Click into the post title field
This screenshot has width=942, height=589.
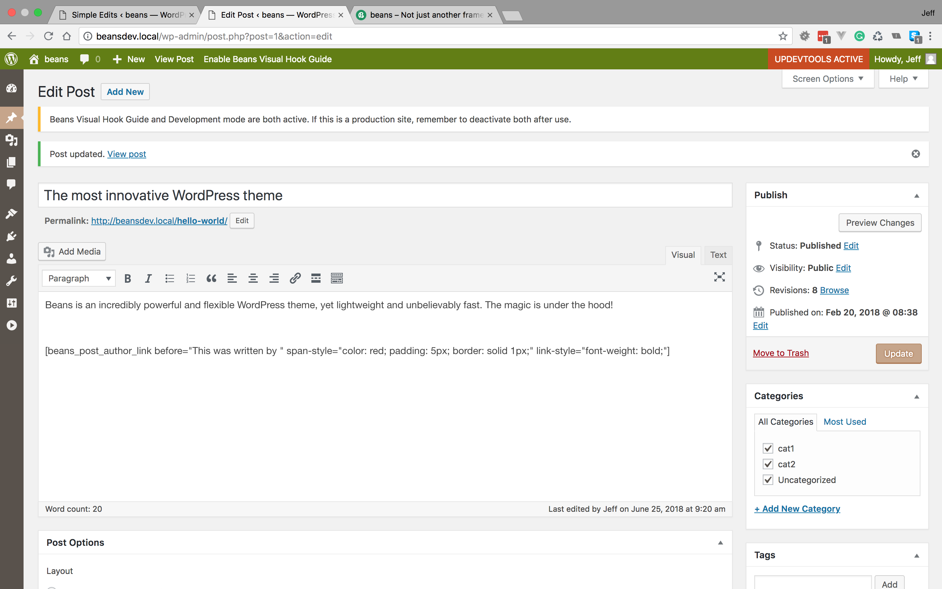(385, 195)
